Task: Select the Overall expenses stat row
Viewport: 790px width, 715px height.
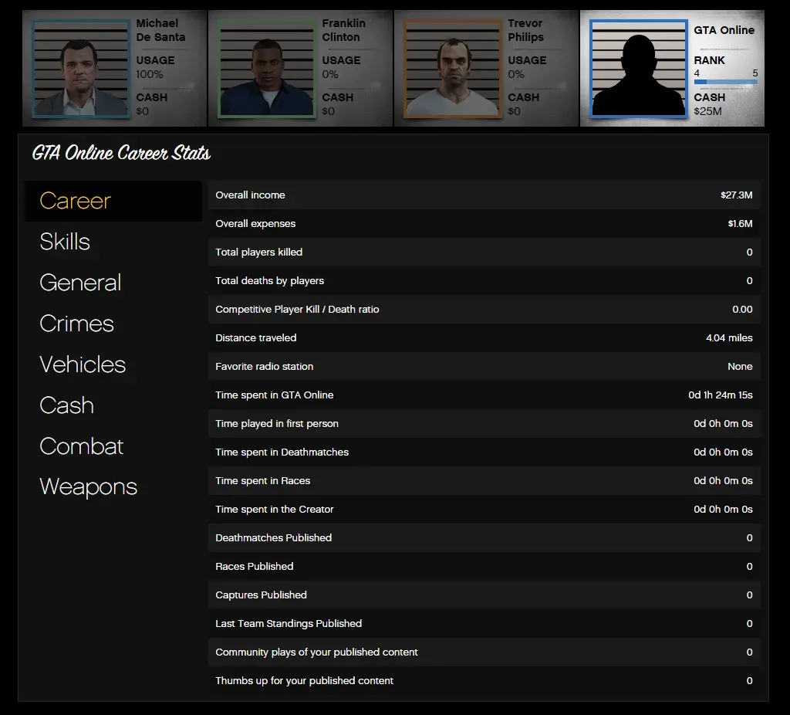Action: pos(484,224)
